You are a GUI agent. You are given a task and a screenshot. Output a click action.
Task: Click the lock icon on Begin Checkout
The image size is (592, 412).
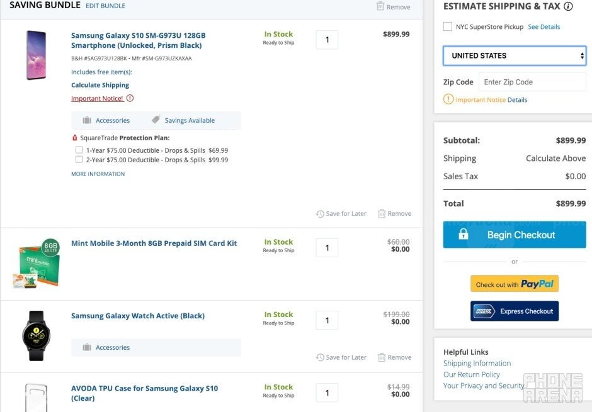[464, 235]
